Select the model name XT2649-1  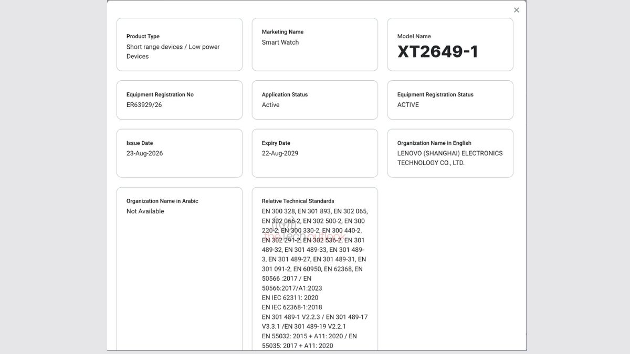point(438,51)
